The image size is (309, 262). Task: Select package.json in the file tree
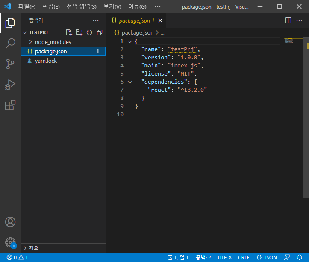click(63, 51)
